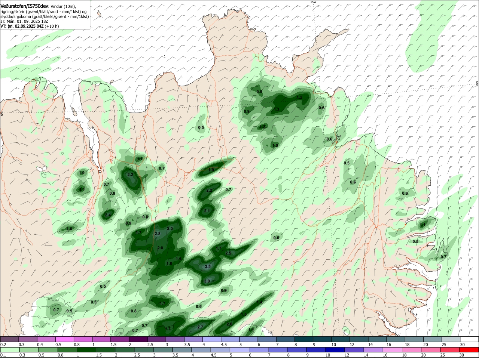This screenshot has height=358, width=479.
Task: Pick the white snow swatch after 30
Action: [469, 339]
